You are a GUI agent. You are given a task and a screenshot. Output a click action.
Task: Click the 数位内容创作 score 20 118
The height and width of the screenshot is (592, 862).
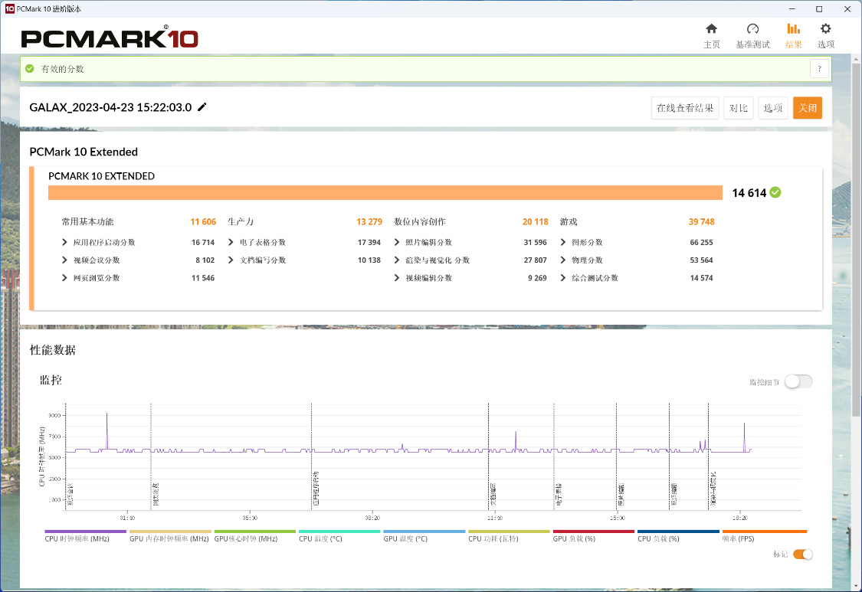pos(536,221)
